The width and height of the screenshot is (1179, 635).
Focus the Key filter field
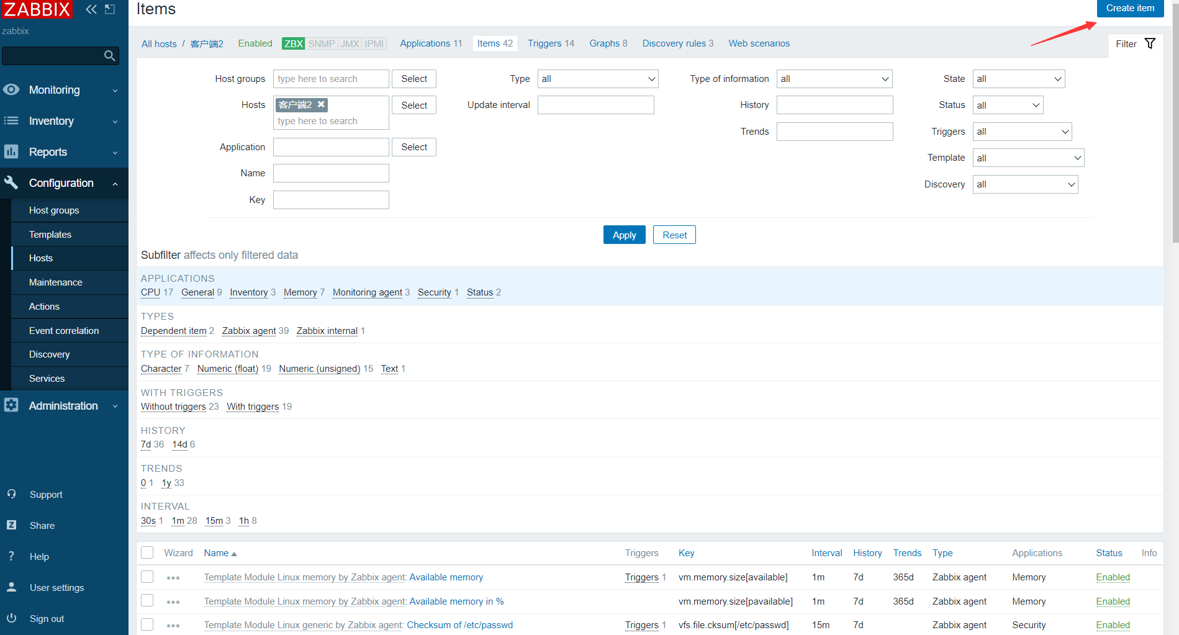point(331,200)
